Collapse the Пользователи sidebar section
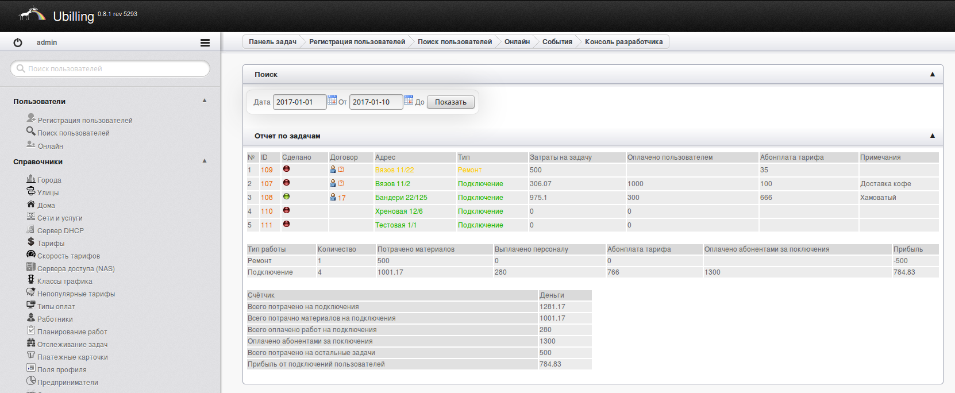955x393 pixels. [205, 101]
